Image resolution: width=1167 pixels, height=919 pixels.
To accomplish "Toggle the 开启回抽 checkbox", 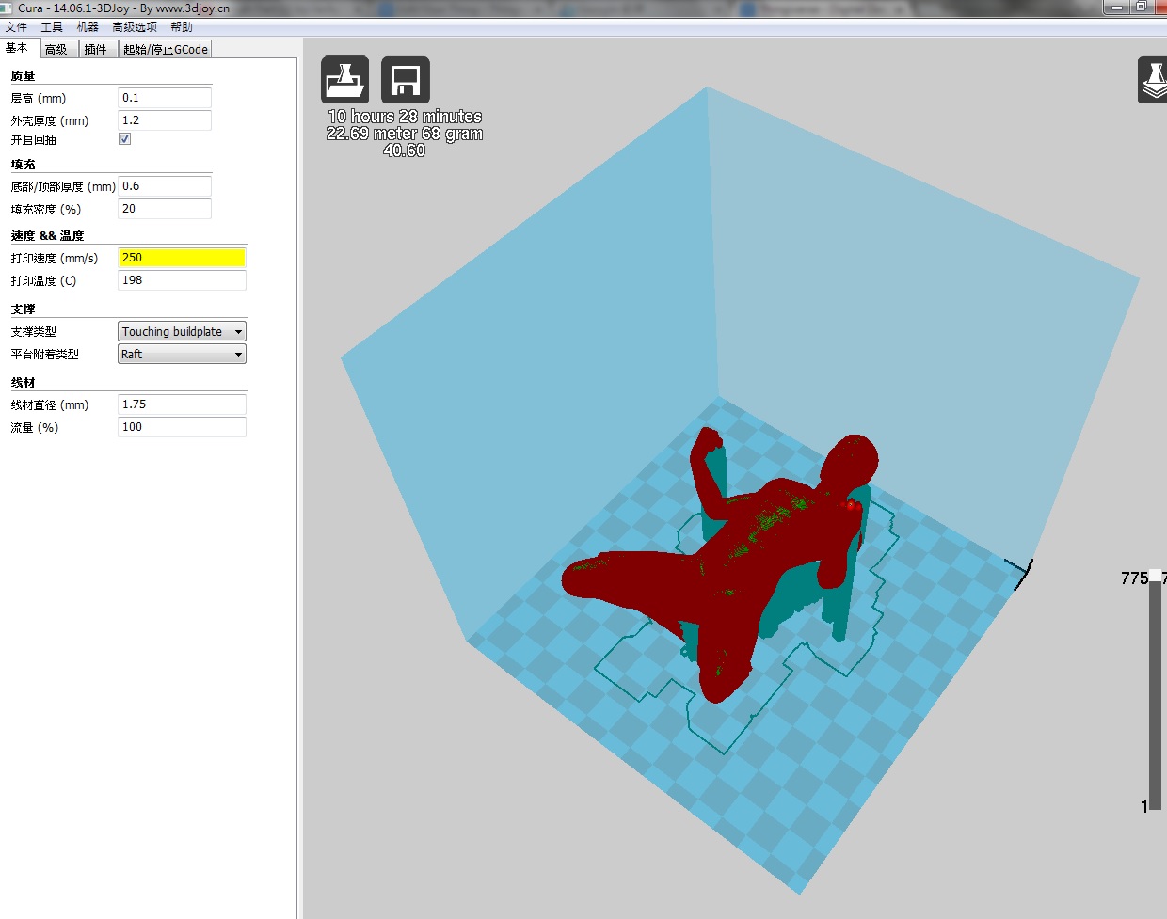I will click(124, 139).
